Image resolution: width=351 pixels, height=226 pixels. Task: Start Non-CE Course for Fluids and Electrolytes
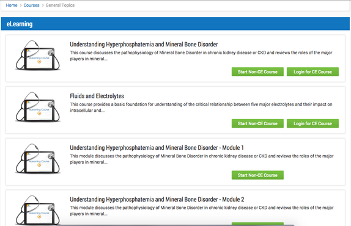click(x=257, y=123)
